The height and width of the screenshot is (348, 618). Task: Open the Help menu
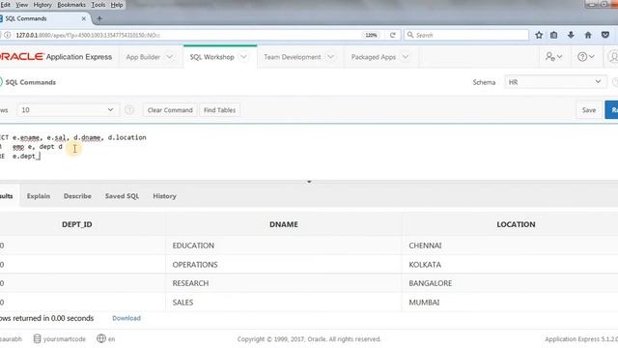pyautogui.click(x=116, y=5)
